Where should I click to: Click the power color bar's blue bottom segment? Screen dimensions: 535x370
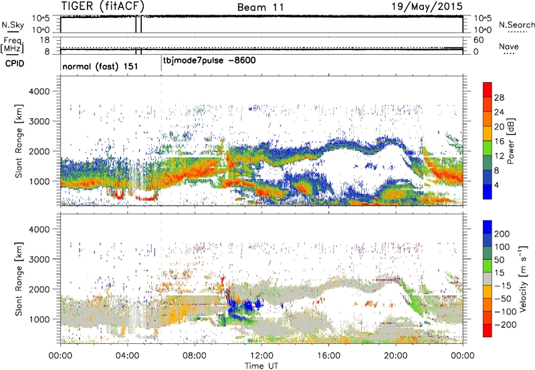pos(488,192)
